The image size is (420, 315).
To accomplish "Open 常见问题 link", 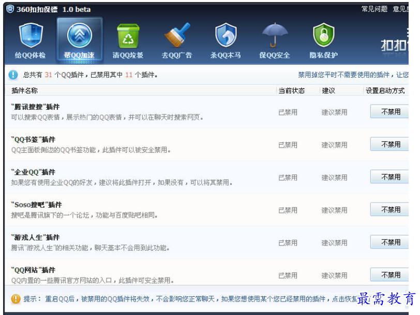I will pos(374,9).
